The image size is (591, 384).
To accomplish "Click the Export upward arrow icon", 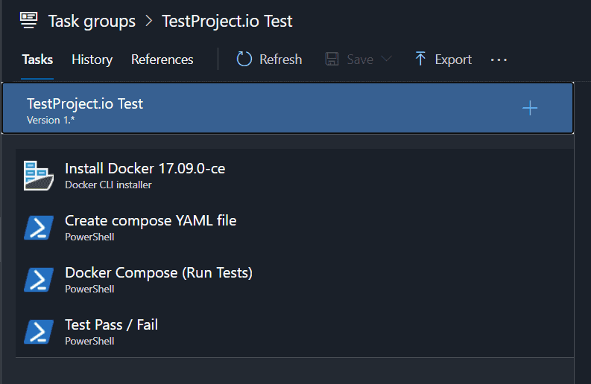I will tap(420, 59).
